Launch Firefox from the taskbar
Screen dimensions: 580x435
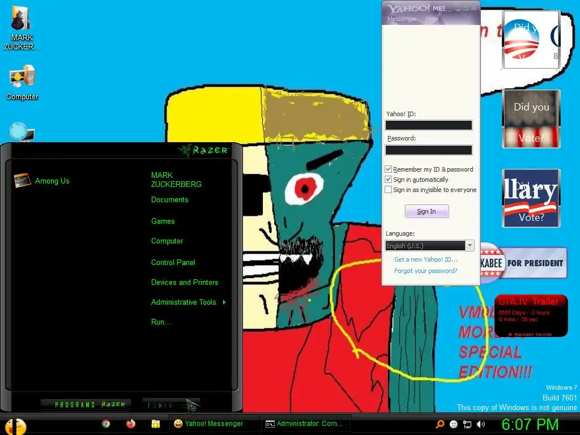[131, 424]
